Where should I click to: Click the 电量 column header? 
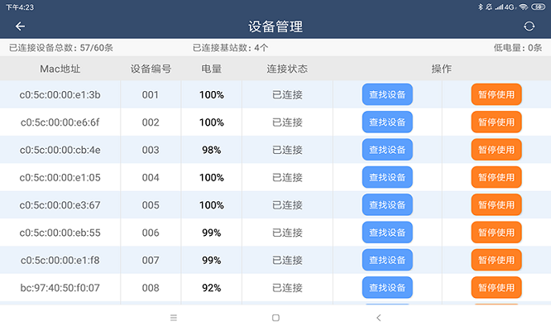click(212, 69)
